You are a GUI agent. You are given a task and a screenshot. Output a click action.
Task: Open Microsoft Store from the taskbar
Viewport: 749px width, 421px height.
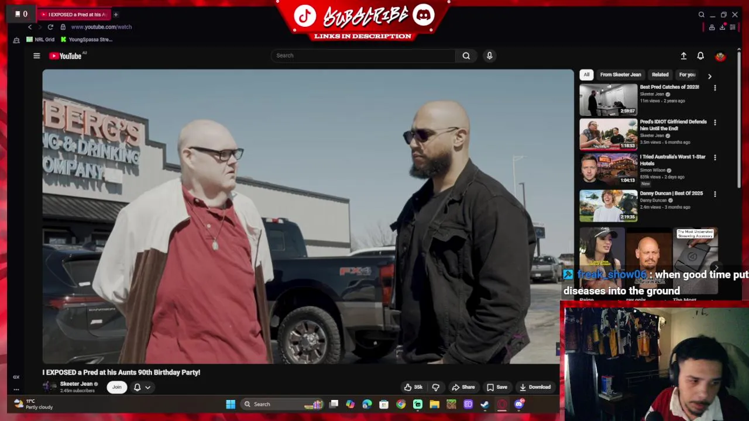384,404
